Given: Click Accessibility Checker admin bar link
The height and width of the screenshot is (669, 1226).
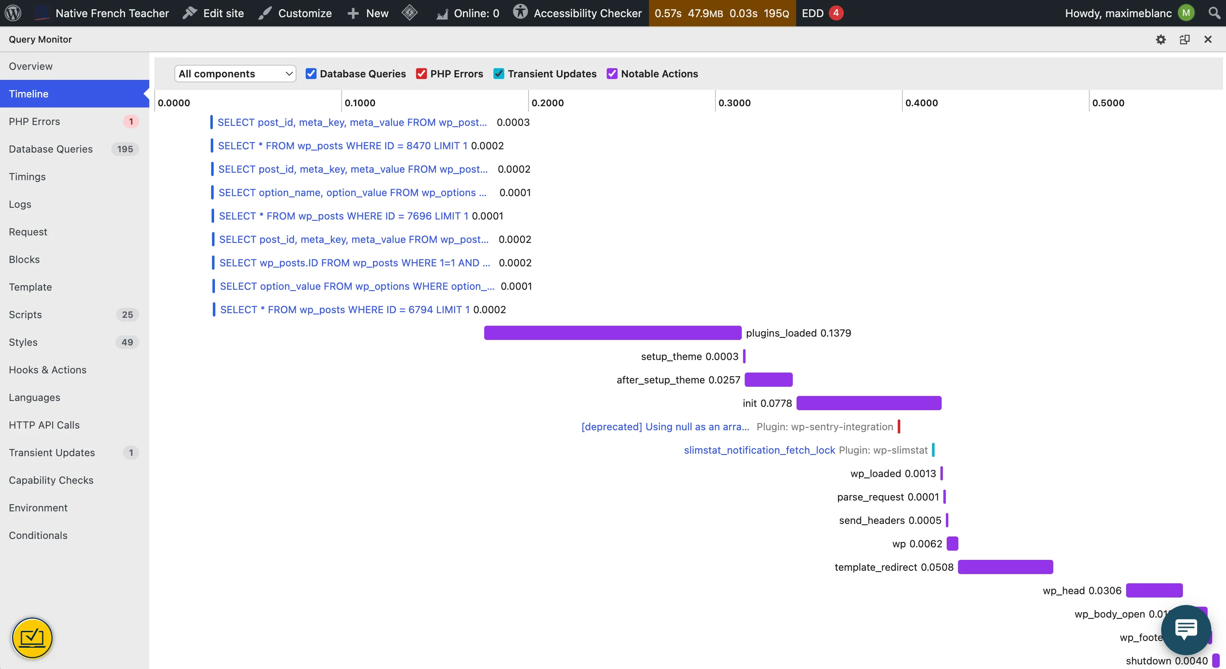Looking at the screenshot, I should [x=588, y=13].
